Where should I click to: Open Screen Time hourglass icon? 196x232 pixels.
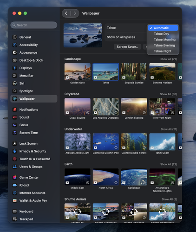pyautogui.click(x=15, y=133)
